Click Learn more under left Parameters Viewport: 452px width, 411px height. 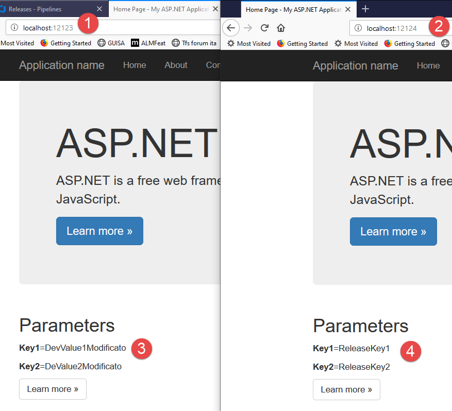tap(53, 389)
